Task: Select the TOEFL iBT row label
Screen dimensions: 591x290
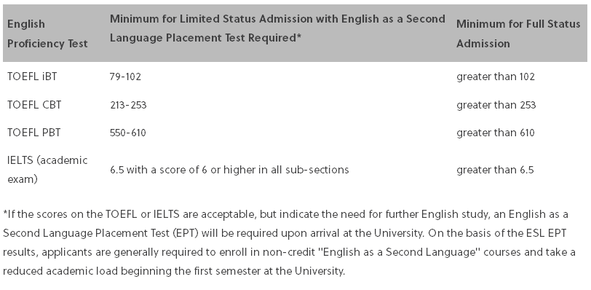Action: coord(32,77)
